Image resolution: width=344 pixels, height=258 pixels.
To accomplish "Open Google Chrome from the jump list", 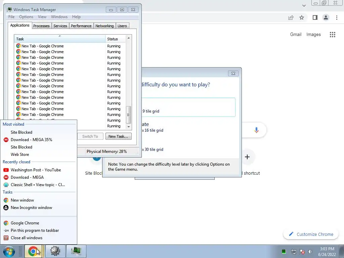I will (38, 223).
